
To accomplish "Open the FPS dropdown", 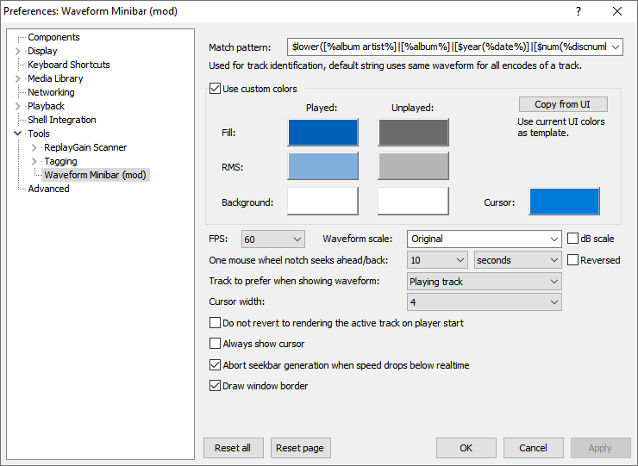I will point(273,239).
